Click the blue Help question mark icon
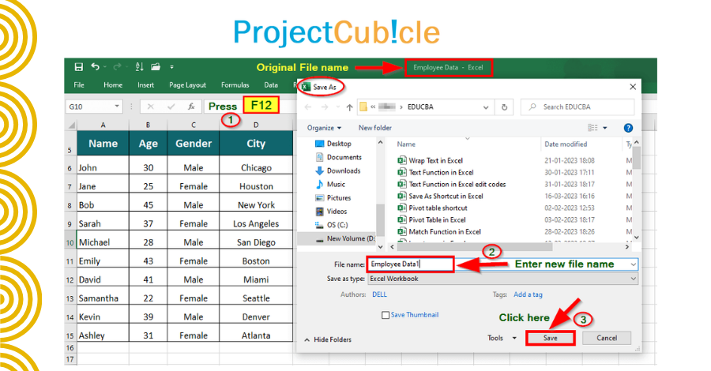711x371 pixels. click(628, 128)
